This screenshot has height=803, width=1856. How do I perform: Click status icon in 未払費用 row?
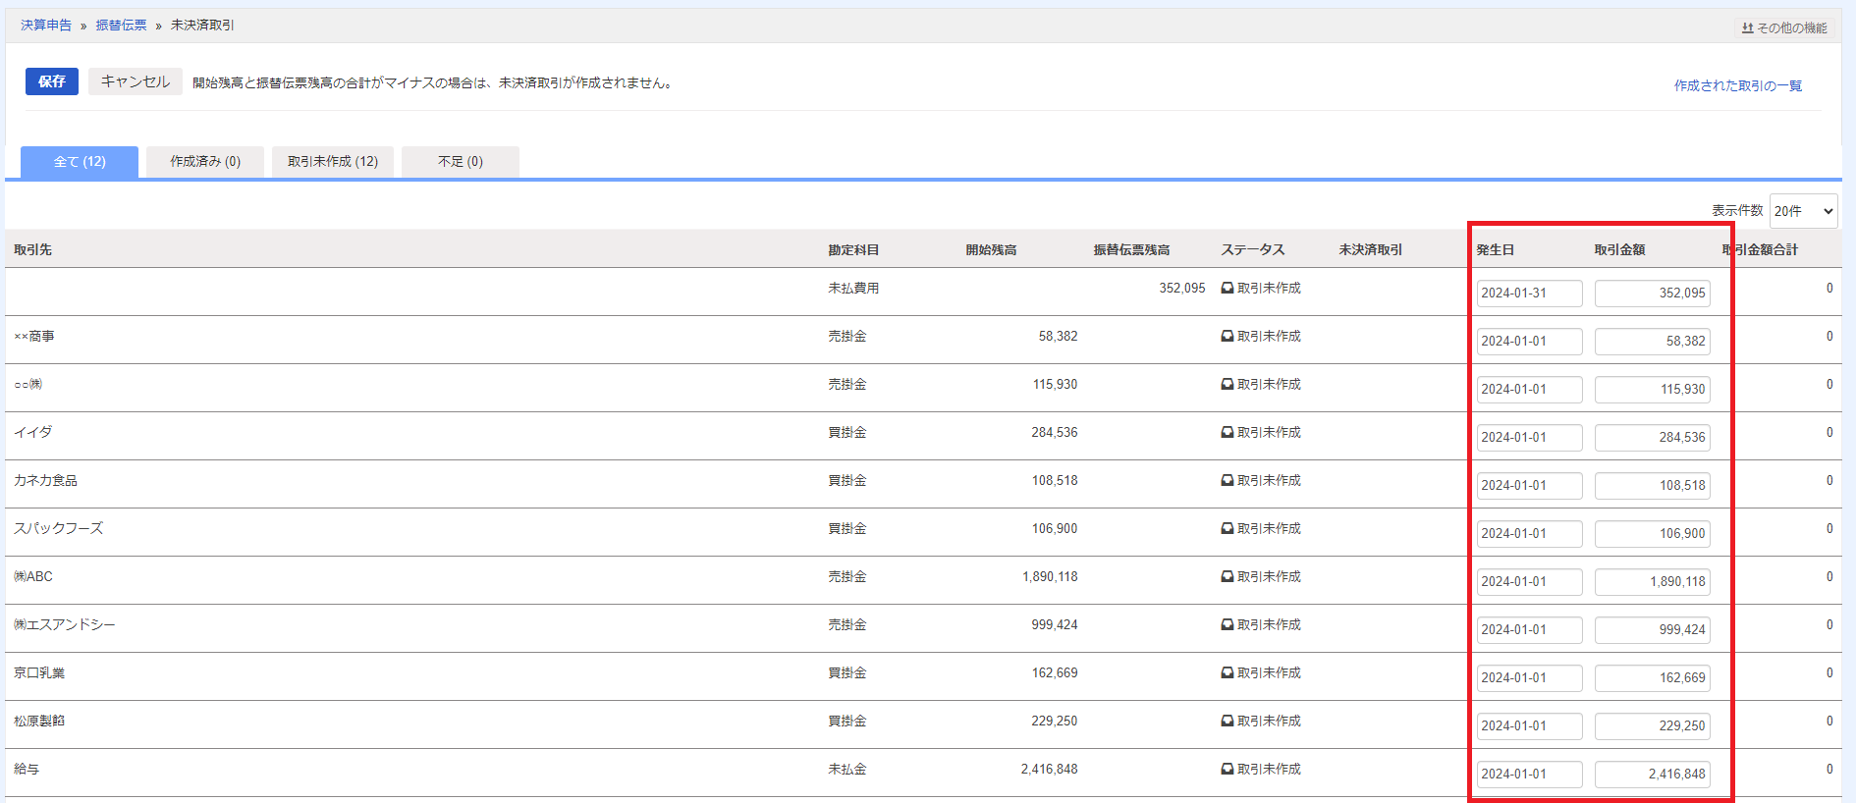[x=1228, y=289]
